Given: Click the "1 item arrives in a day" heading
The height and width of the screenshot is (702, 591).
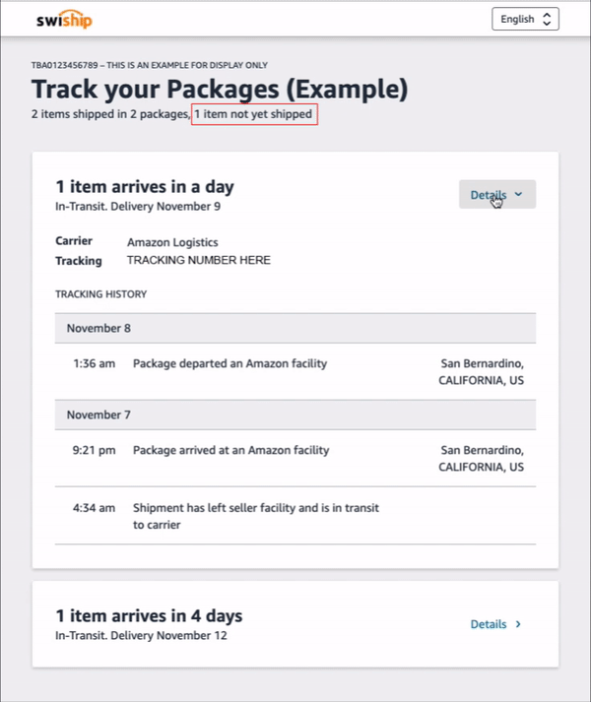Looking at the screenshot, I should [145, 186].
